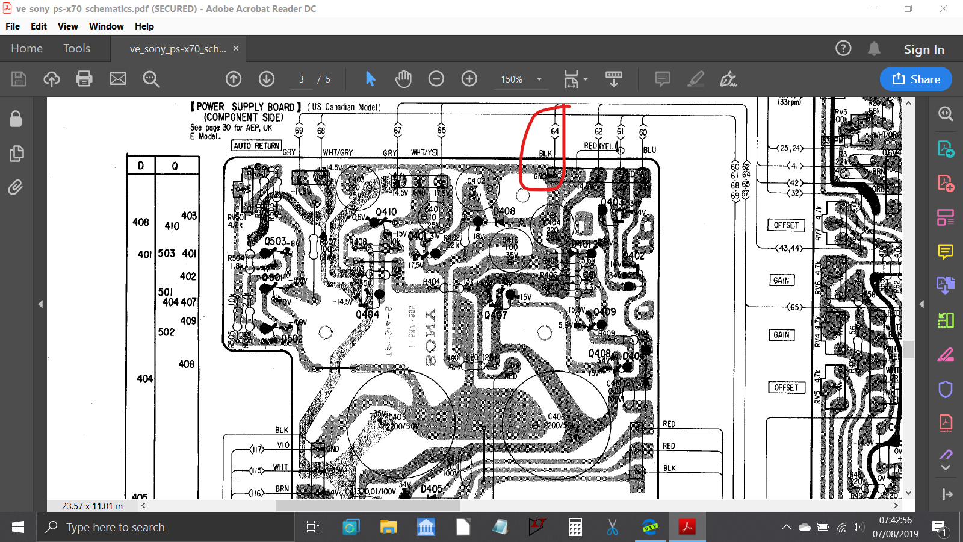The width and height of the screenshot is (963, 542).
Task: Click the read mode scrolling icon
Action: (614, 79)
